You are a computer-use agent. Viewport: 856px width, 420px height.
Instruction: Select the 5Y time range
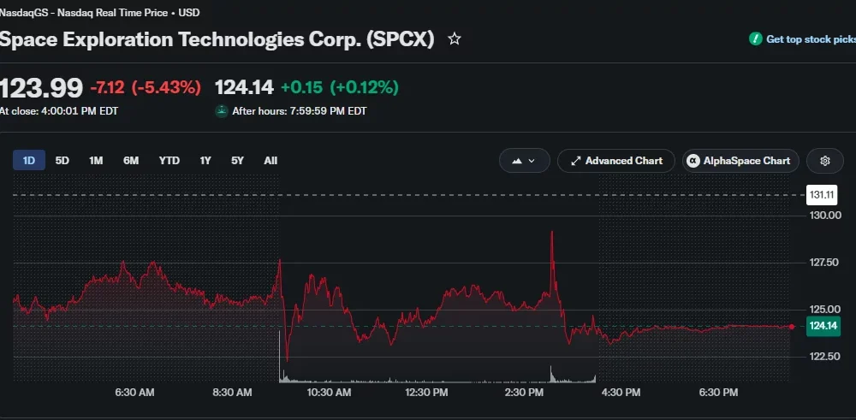(x=237, y=161)
